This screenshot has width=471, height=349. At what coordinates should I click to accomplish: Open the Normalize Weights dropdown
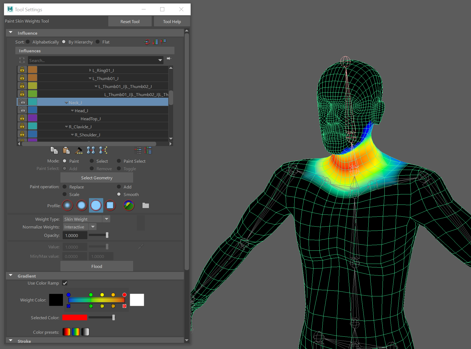tap(93, 227)
